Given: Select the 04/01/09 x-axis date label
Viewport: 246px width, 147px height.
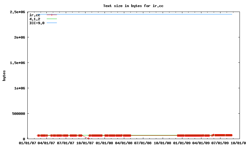Looking at the screenshot, I should tap(201, 143).
